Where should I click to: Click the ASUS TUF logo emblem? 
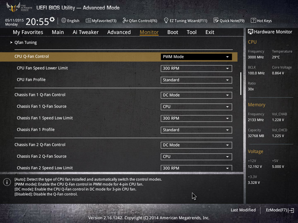(x=13, y=7)
